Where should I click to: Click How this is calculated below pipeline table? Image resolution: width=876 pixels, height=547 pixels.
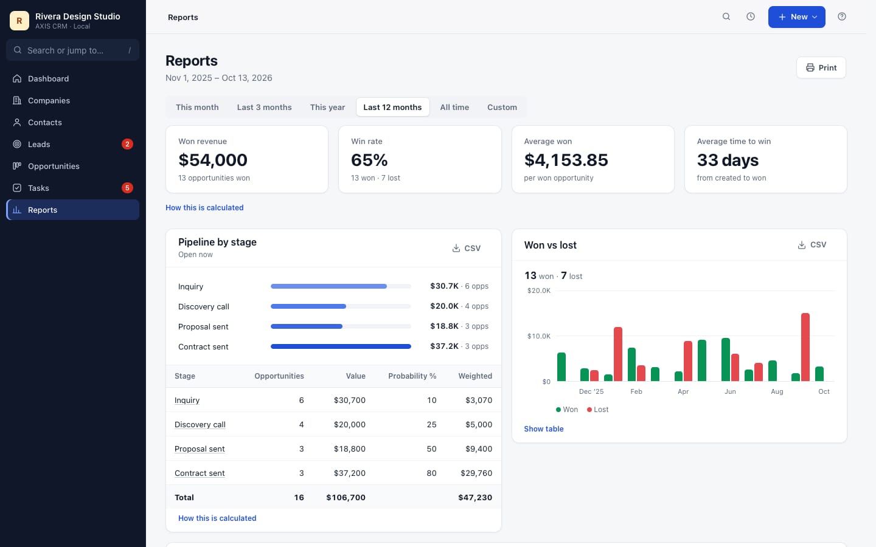point(217,518)
